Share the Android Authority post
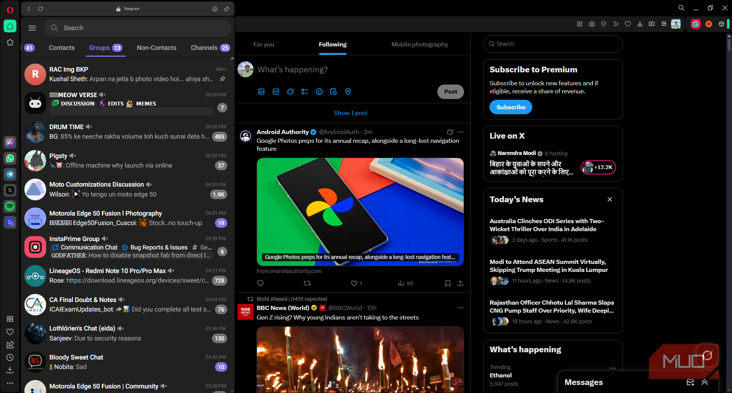Image resolution: width=732 pixels, height=393 pixels. click(x=461, y=283)
